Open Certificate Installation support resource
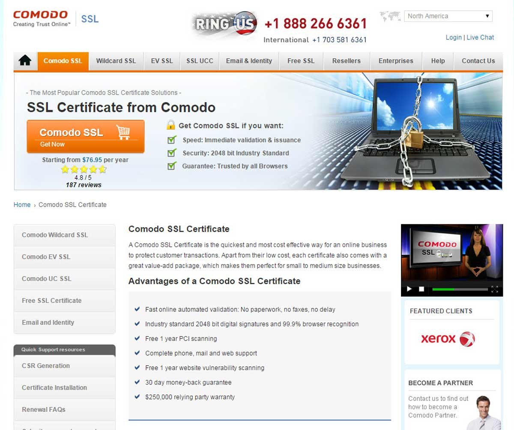The height and width of the screenshot is (430, 514). pyautogui.click(x=65, y=388)
